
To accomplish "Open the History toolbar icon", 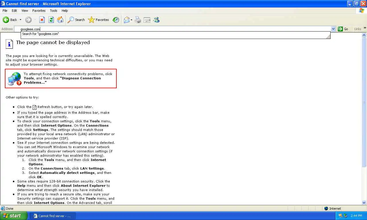I will click(x=116, y=20).
